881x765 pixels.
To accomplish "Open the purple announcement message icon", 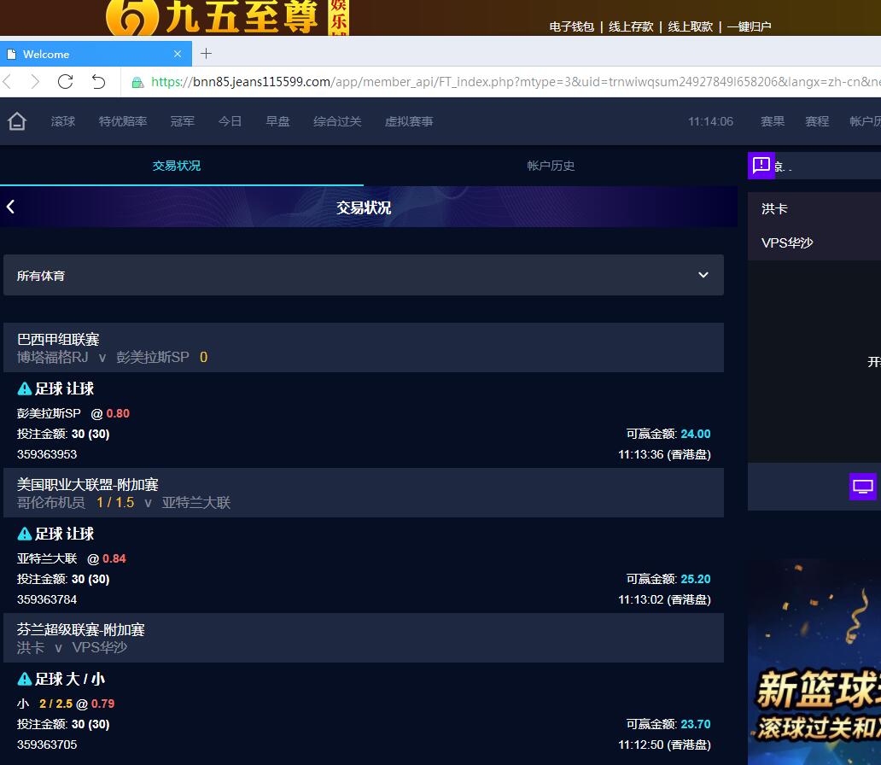I will click(x=761, y=166).
